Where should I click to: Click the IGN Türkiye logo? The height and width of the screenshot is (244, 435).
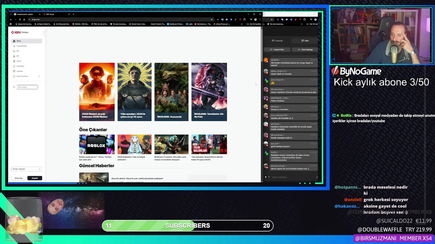20,33
